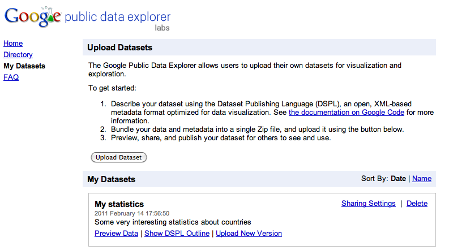Click the Upload Dataset button

click(118, 157)
